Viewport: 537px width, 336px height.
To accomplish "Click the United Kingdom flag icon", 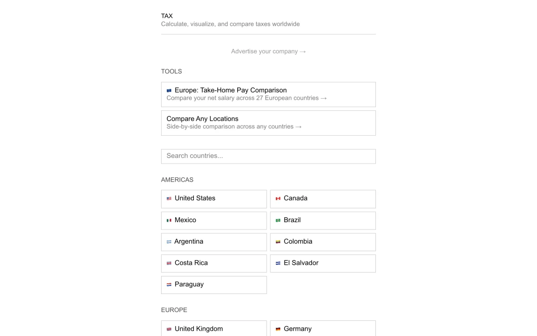I will click(x=169, y=329).
